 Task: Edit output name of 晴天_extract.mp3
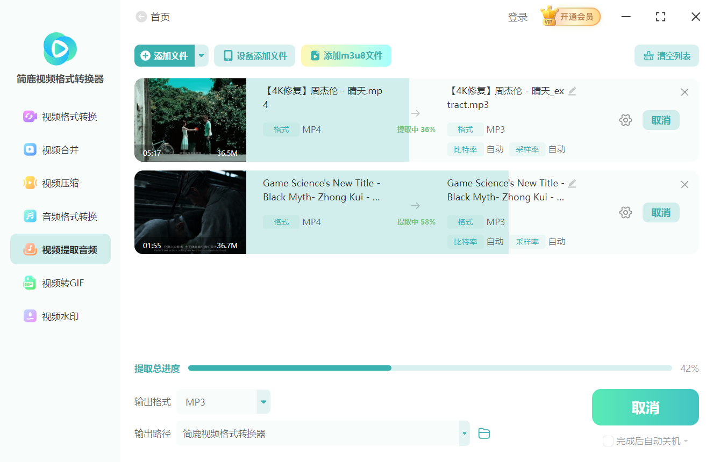[572, 91]
